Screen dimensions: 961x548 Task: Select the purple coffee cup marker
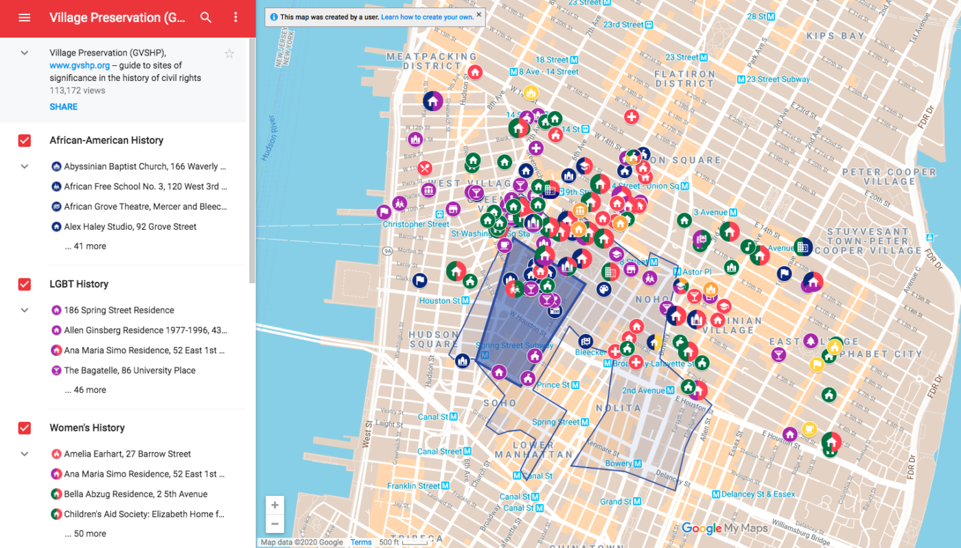click(x=505, y=244)
